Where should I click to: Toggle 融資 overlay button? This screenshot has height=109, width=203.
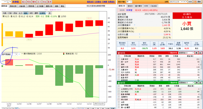26,13
